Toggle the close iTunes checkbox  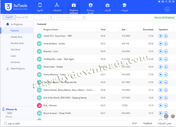point(5,123)
